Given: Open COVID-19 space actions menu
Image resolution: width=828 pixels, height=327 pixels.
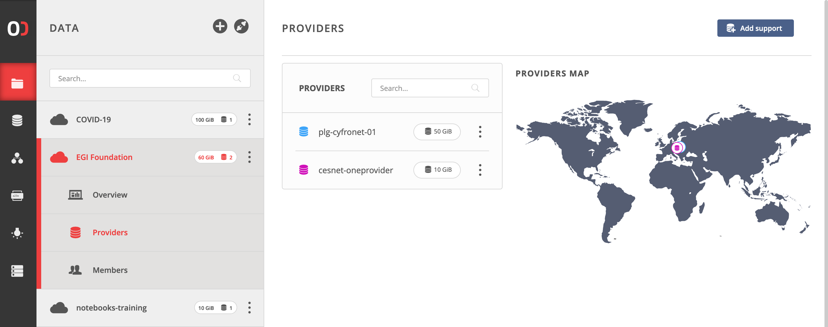Looking at the screenshot, I should [250, 119].
